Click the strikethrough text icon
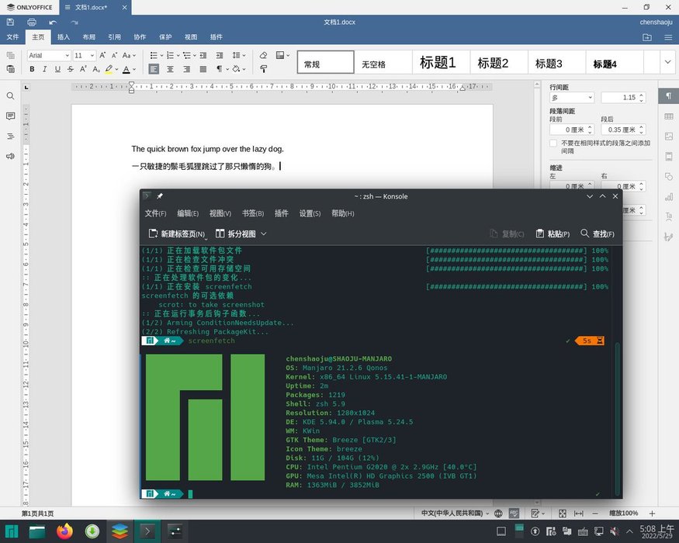679x543 pixels. (x=71, y=69)
